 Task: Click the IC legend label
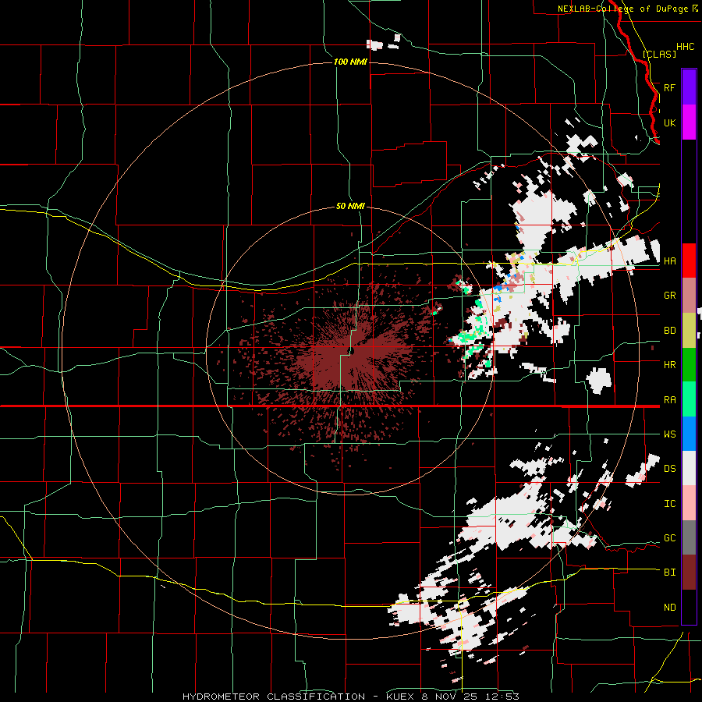point(669,504)
